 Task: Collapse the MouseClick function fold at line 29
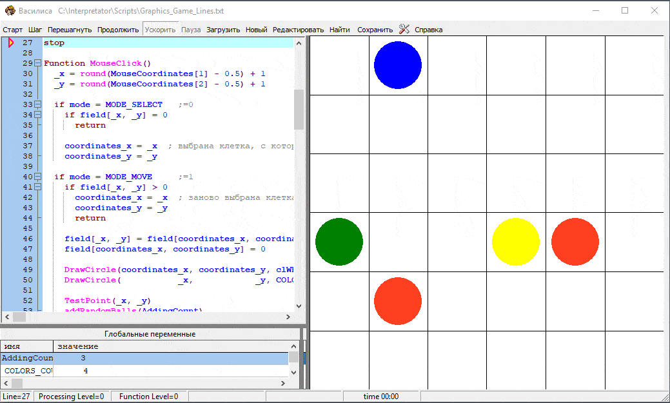pyautogui.click(x=38, y=63)
